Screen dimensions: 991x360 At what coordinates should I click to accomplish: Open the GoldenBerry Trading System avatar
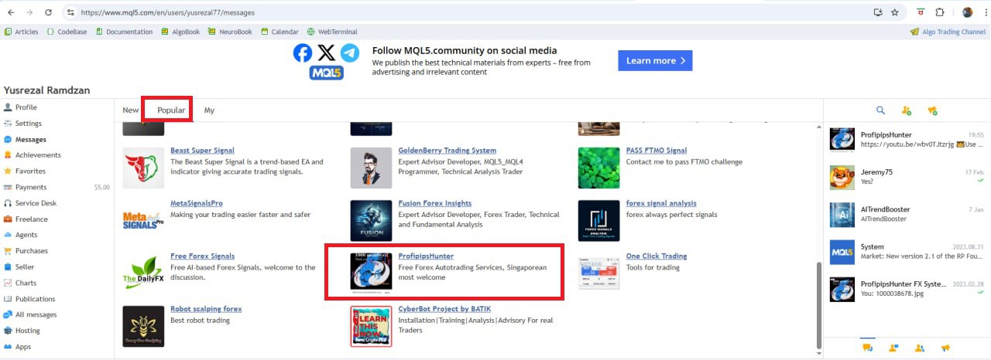click(371, 168)
